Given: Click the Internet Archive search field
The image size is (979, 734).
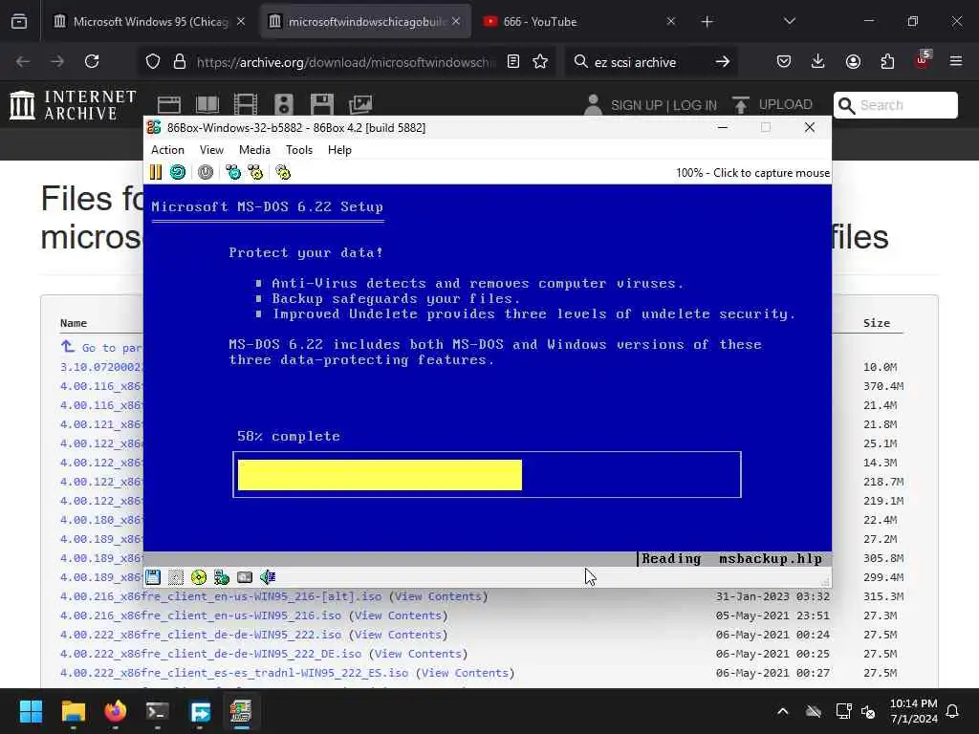Looking at the screenshot, I should tap(895, 105).
